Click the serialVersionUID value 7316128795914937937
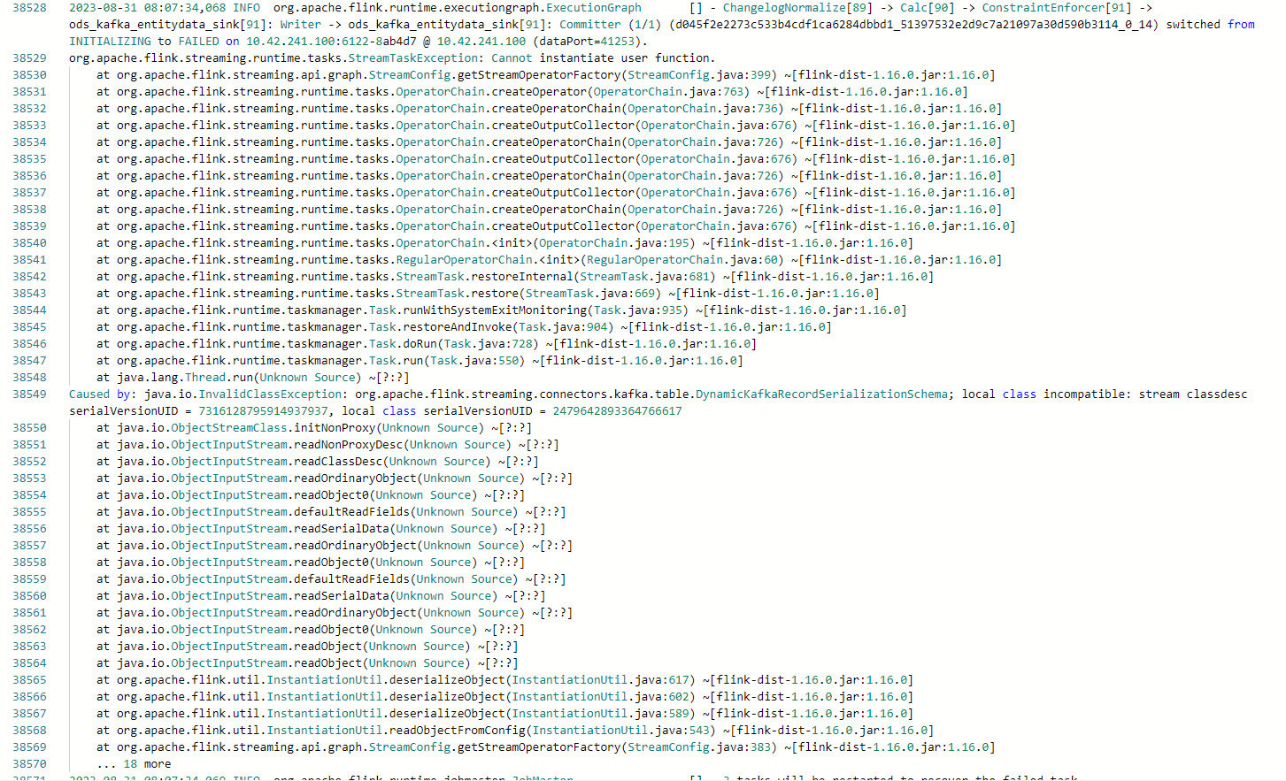 (x=263, y=411)
